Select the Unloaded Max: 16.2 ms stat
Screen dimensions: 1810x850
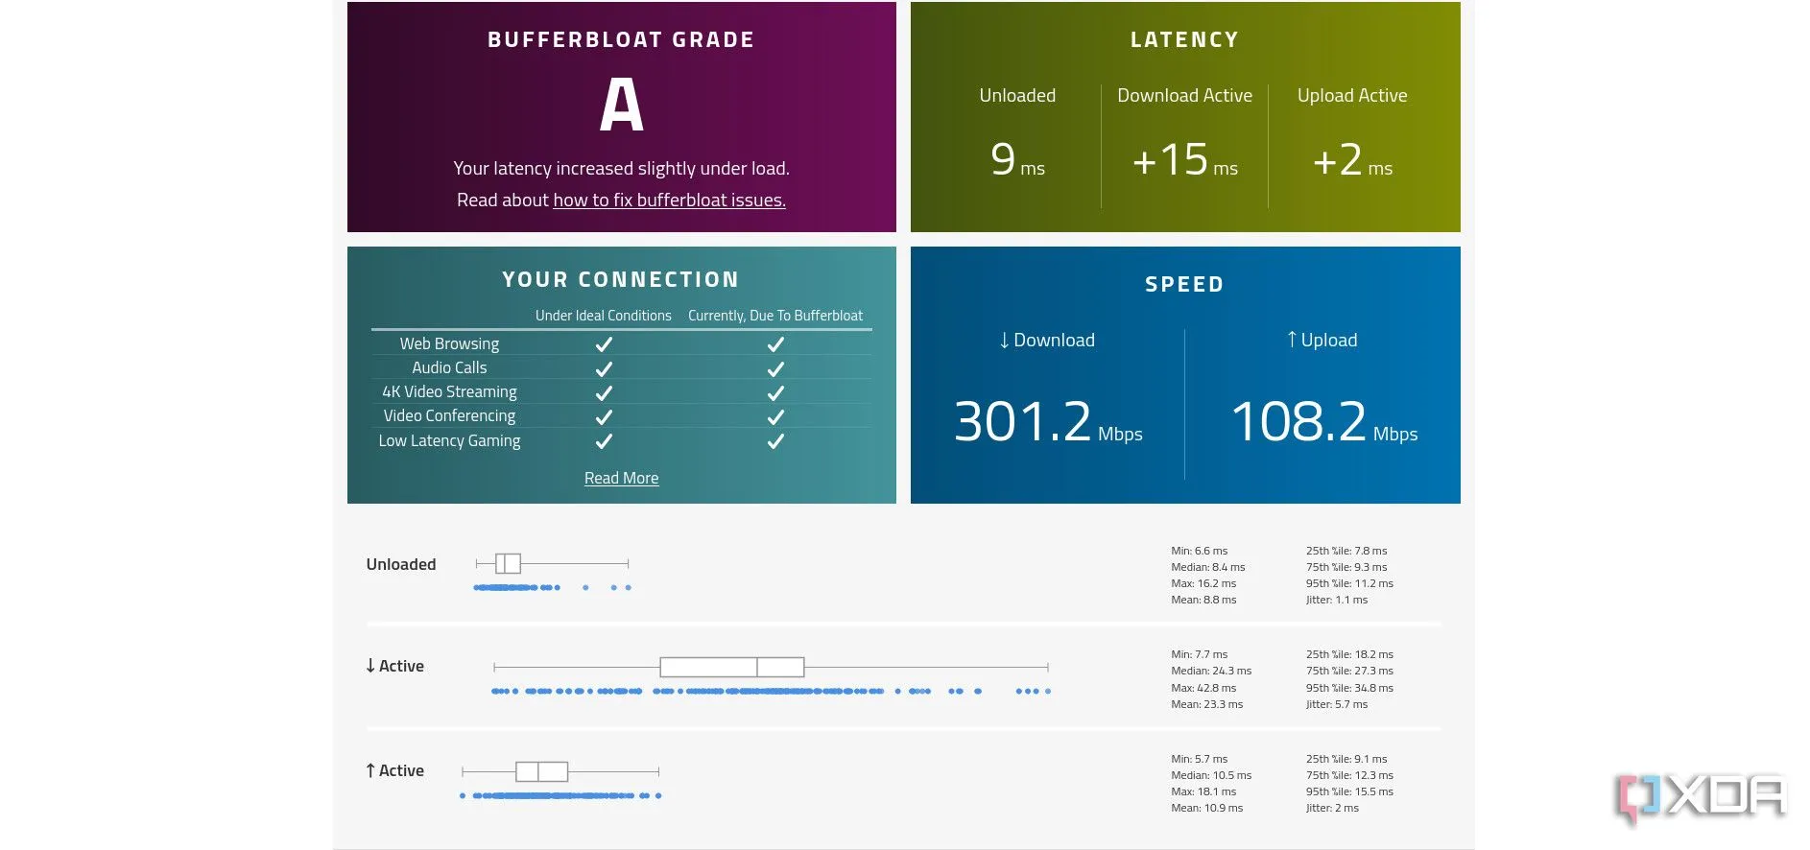click(x=1203, y=583)
